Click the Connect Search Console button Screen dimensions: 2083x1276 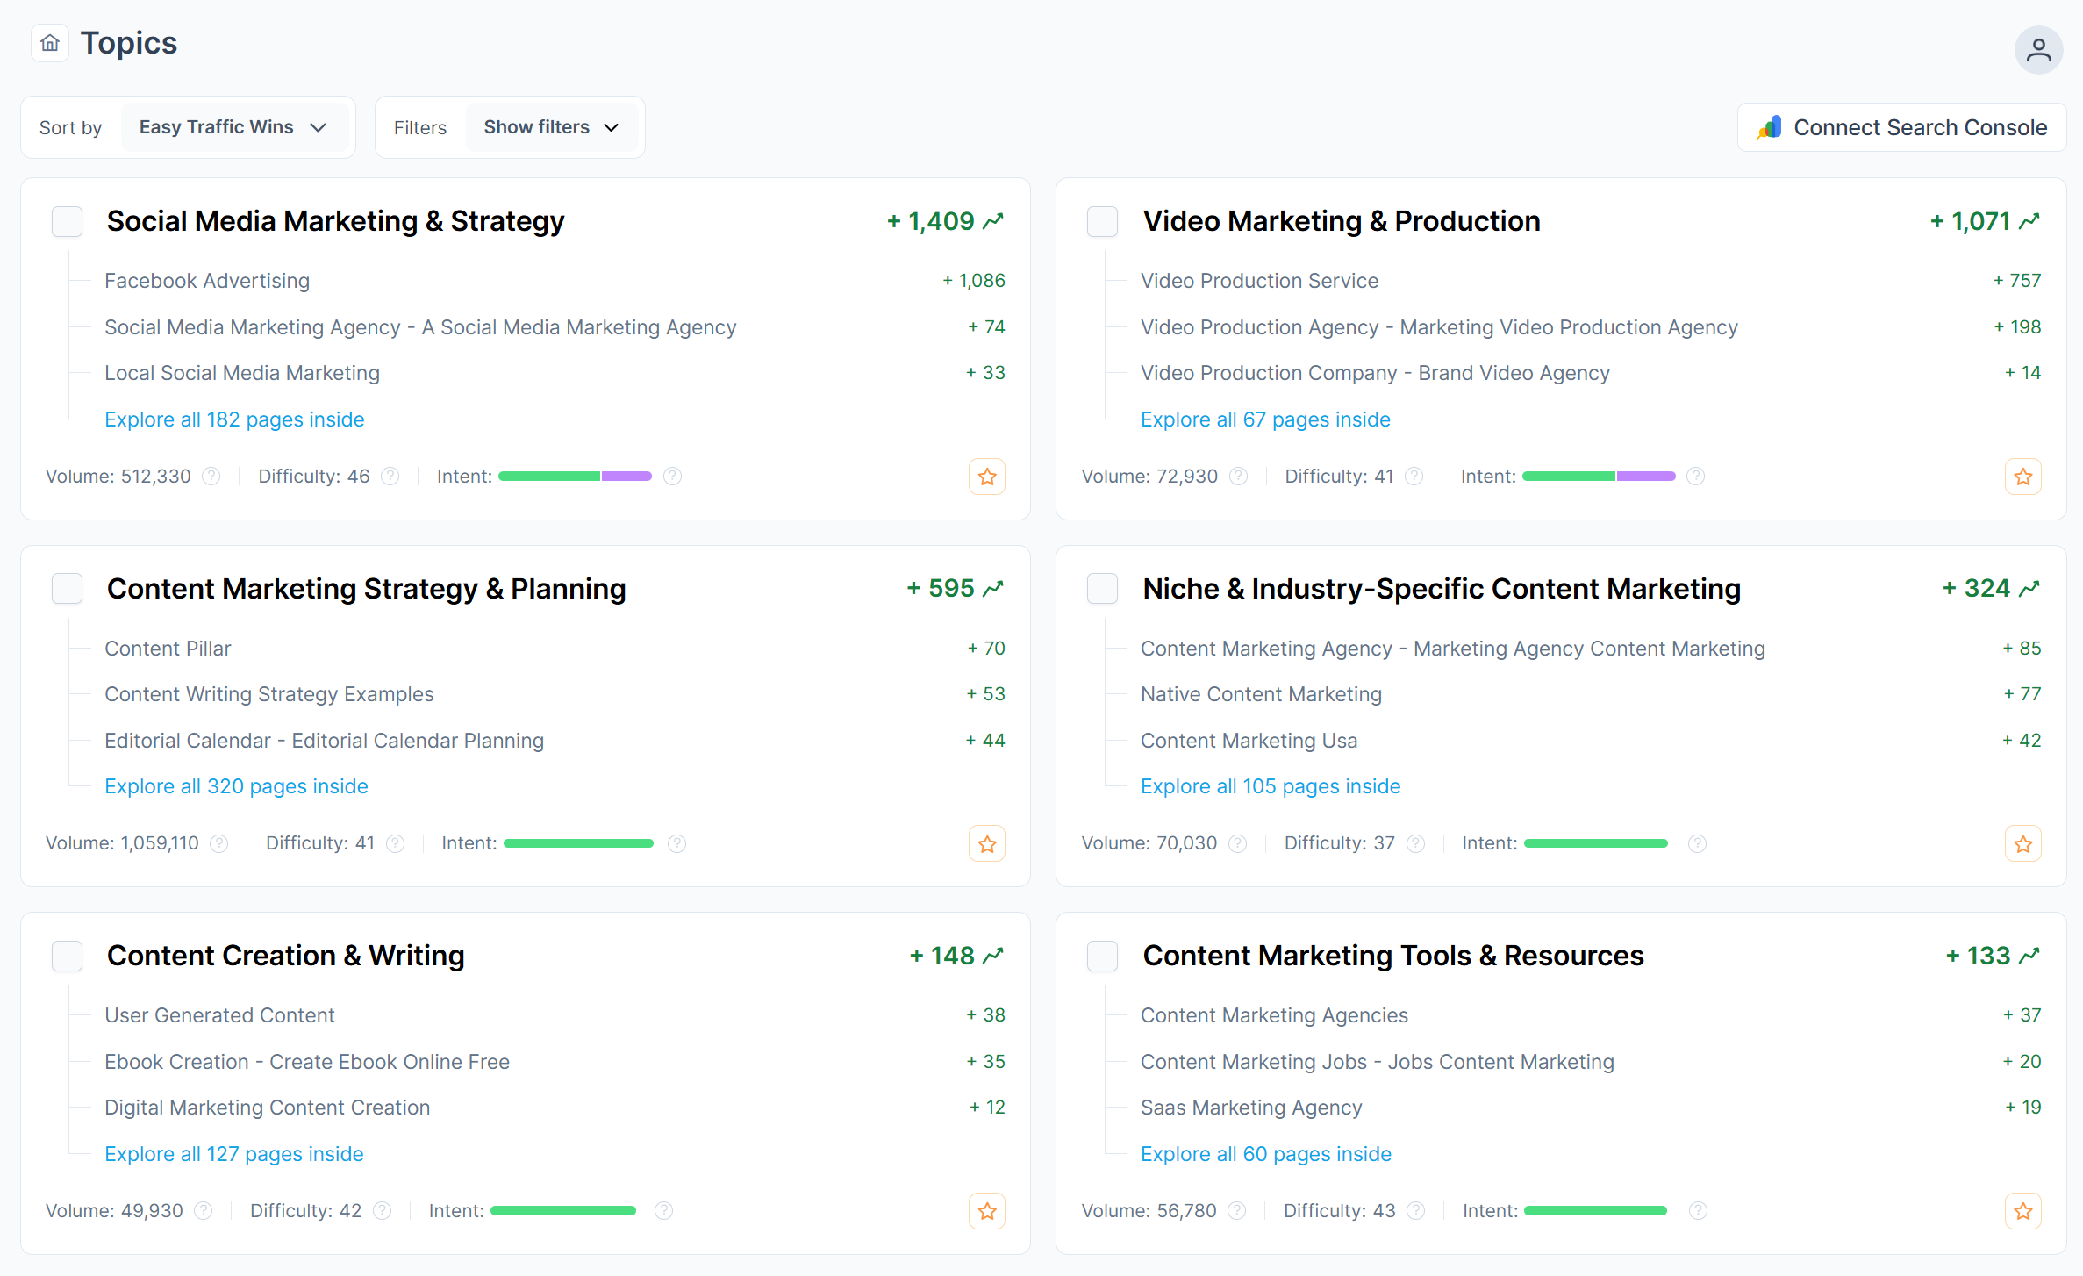[x=1901, y=127]
